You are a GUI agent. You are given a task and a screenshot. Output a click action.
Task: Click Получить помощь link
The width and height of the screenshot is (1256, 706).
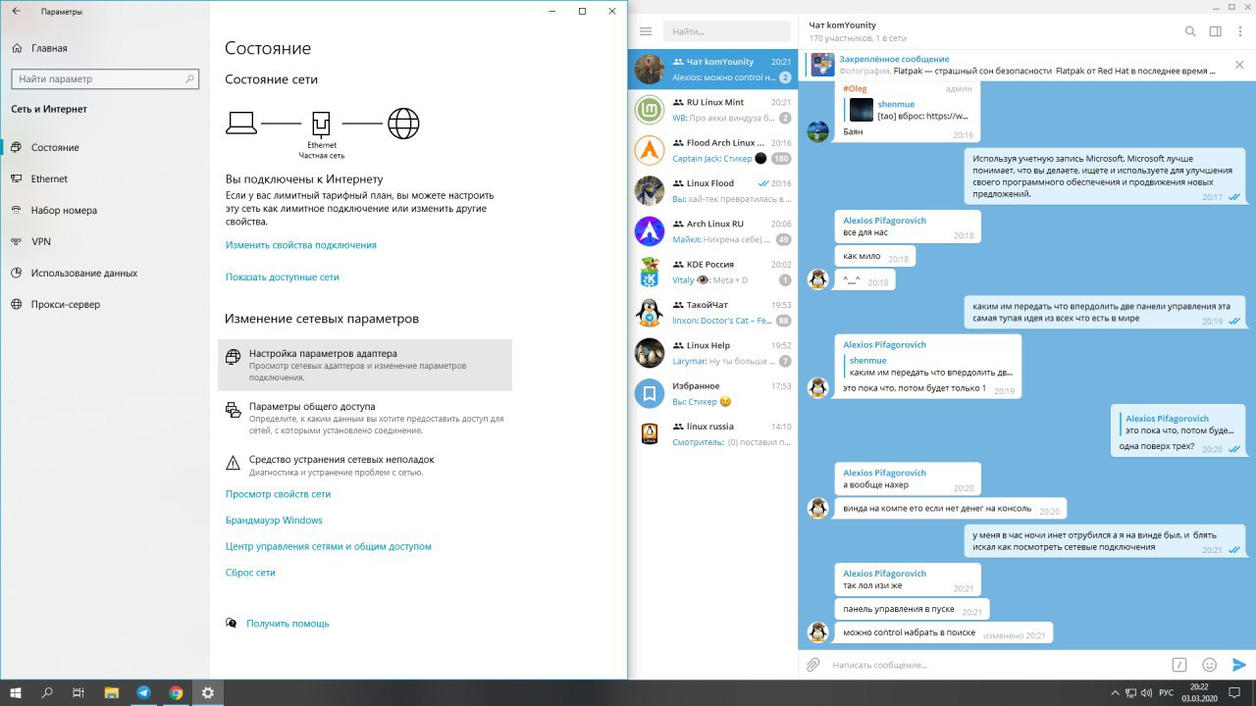click(x=288, y=624)
